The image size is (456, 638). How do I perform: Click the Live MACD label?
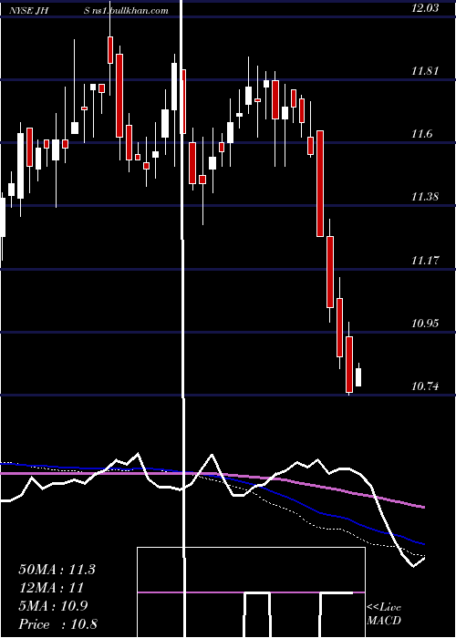pos(384,614)
